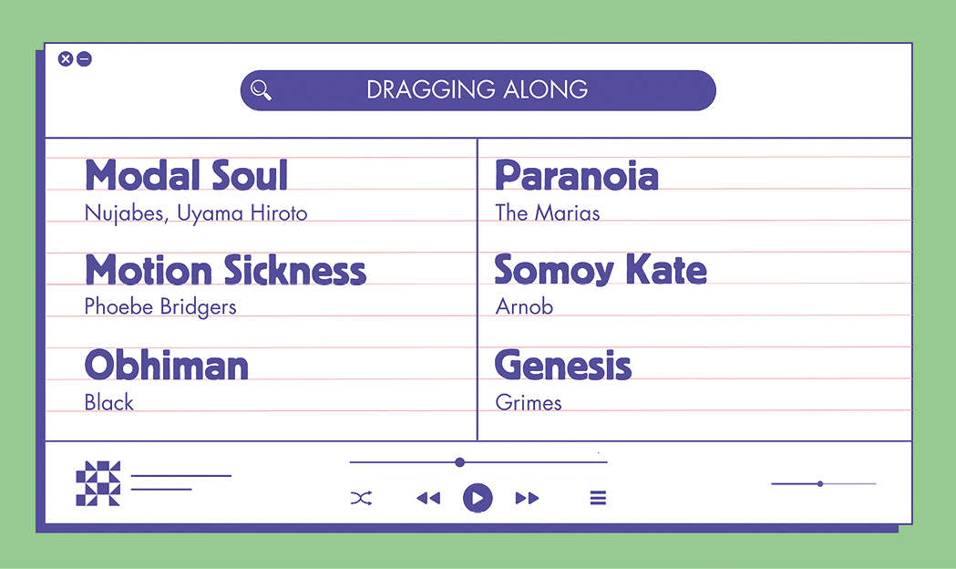Image resolution: width=956 pixels, height=569 pixels.
Task: Open the queue list menu icon
Action: pyautogui.click(x=598, y=498)
